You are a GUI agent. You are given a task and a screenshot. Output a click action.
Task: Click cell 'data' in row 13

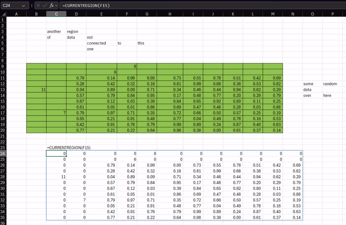point(313,90)
